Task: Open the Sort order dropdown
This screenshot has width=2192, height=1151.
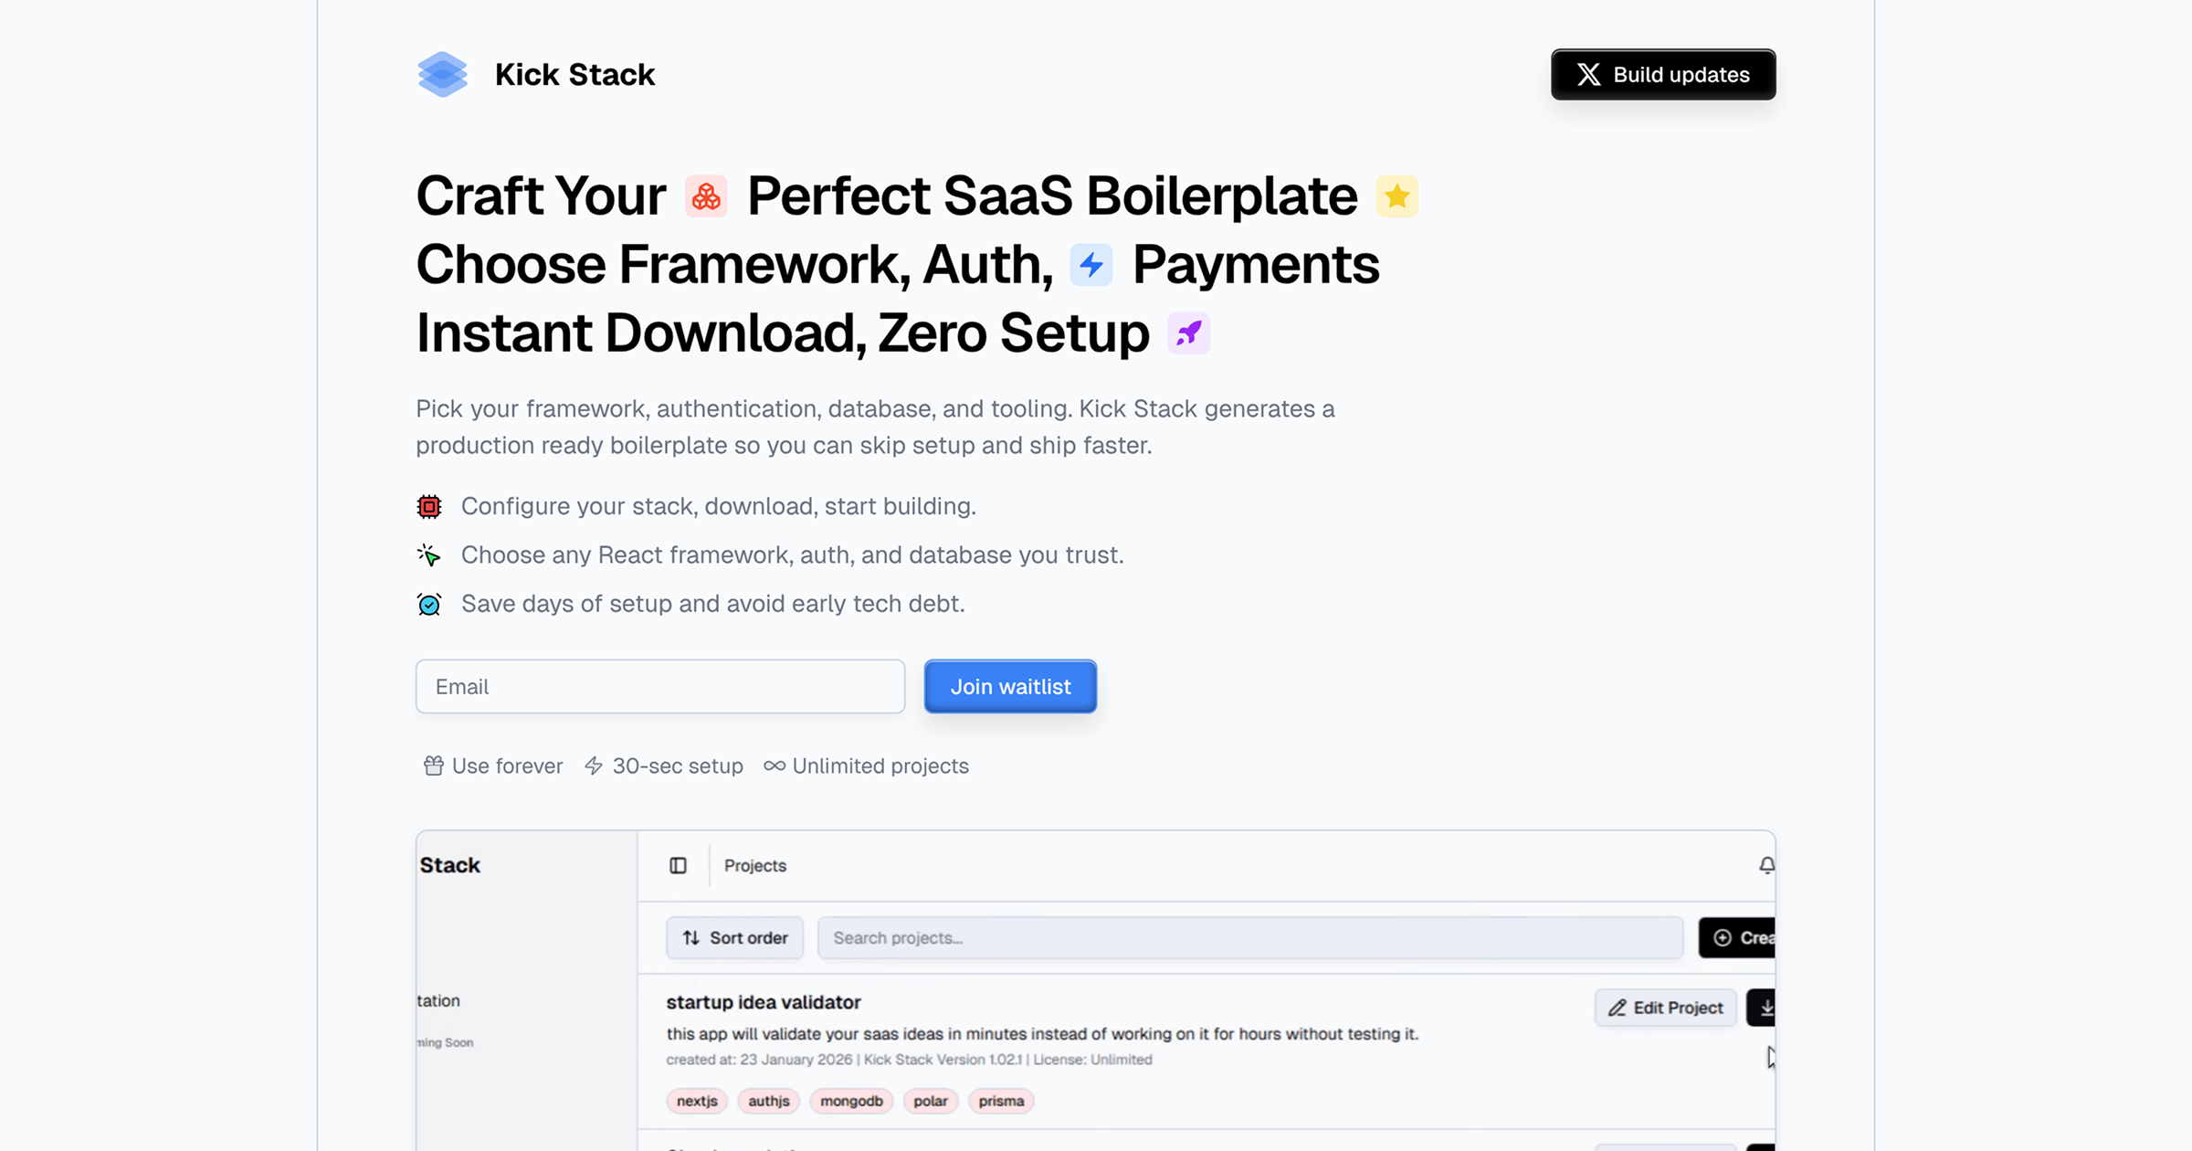Action: [735, 938]
